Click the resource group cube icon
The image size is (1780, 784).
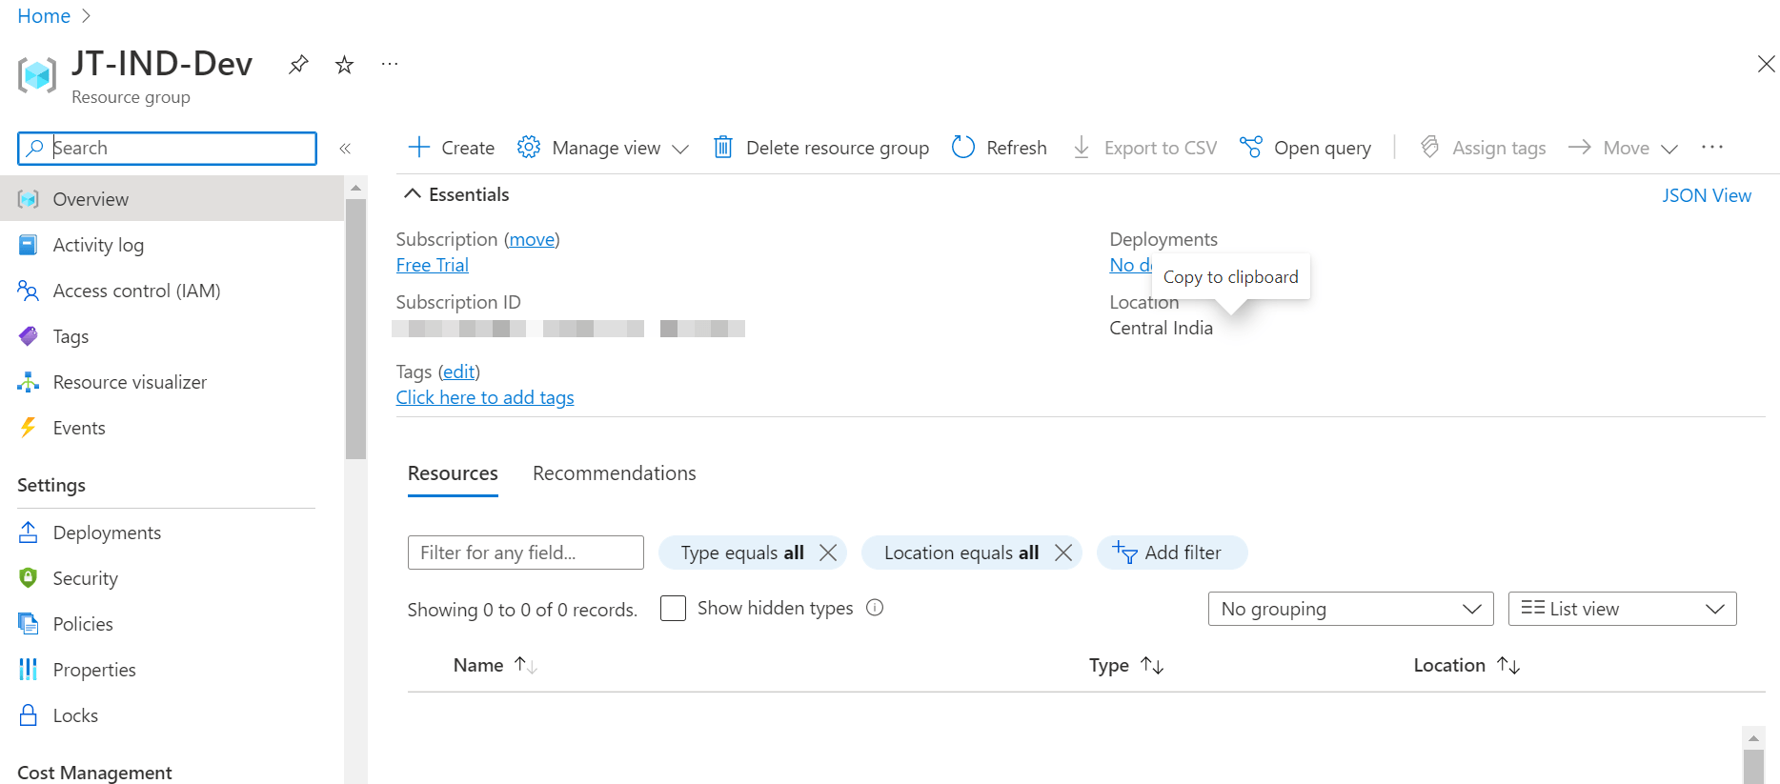pos(37,75)
